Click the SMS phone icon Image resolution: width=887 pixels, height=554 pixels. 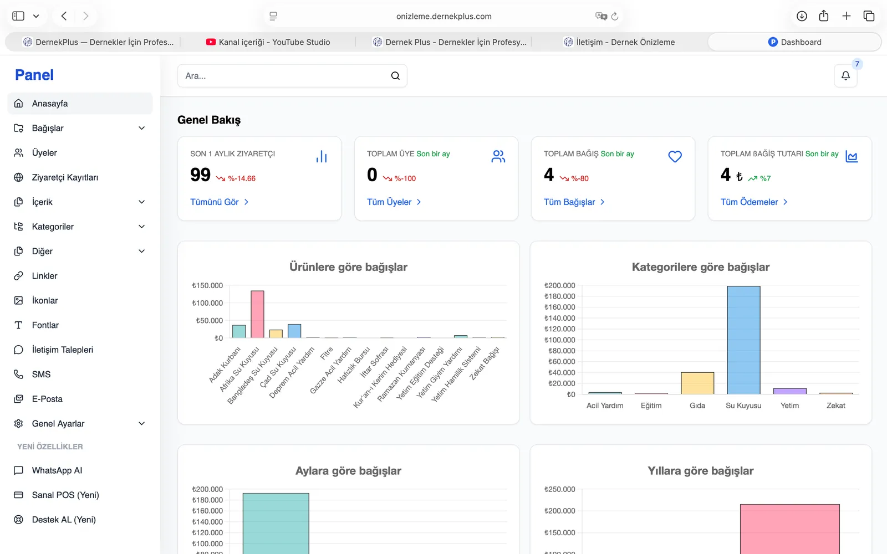(18, 375)
